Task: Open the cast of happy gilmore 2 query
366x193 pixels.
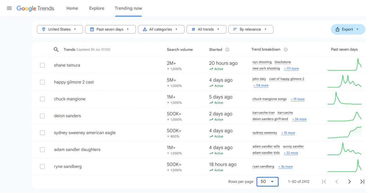Action: coord(287,79)
